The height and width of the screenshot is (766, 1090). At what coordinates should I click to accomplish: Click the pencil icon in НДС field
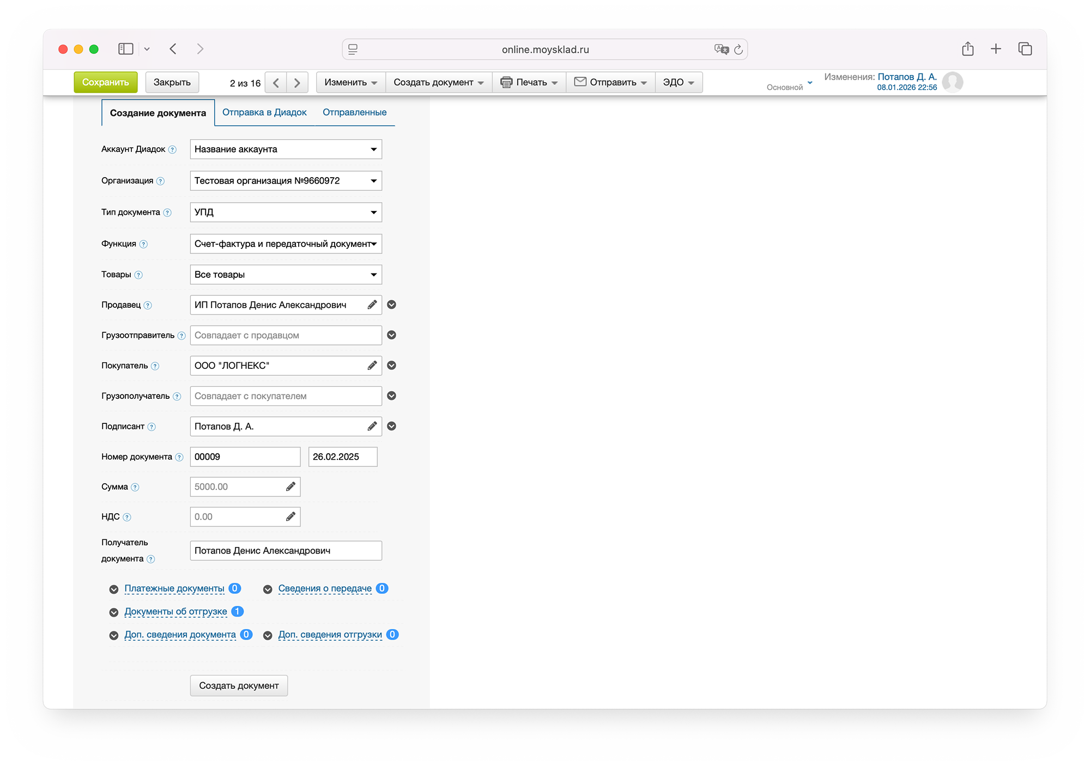(x=290, y=516)
